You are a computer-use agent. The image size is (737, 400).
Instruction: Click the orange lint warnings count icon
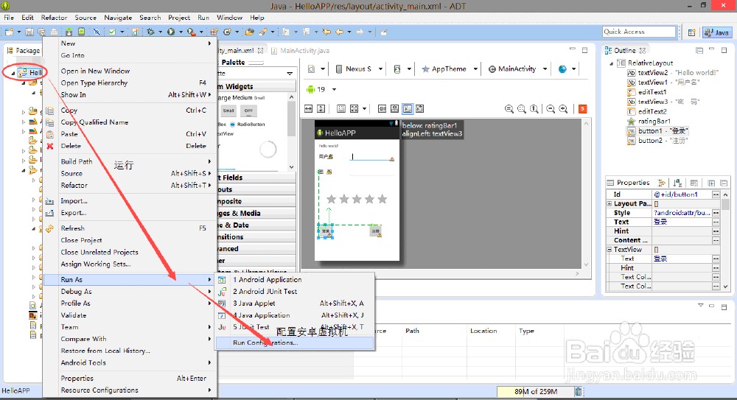tap(582, 109)
